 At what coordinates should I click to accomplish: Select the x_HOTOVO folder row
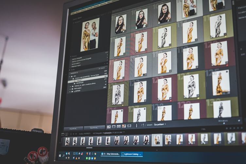pos(88,89)
